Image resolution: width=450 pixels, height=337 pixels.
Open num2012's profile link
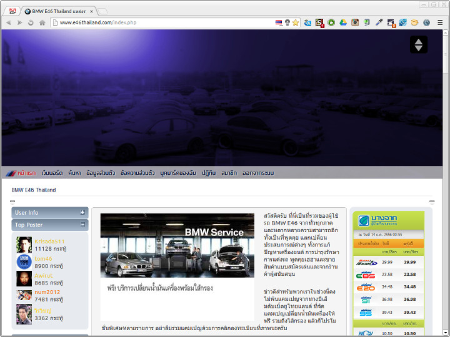point(47,292)
